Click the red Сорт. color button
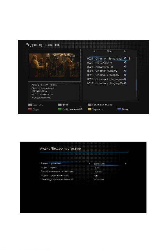167x250 pixels. click(30, 109)
